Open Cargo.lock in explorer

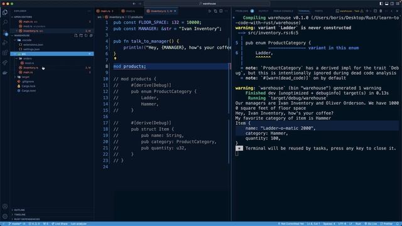(28, 86)
